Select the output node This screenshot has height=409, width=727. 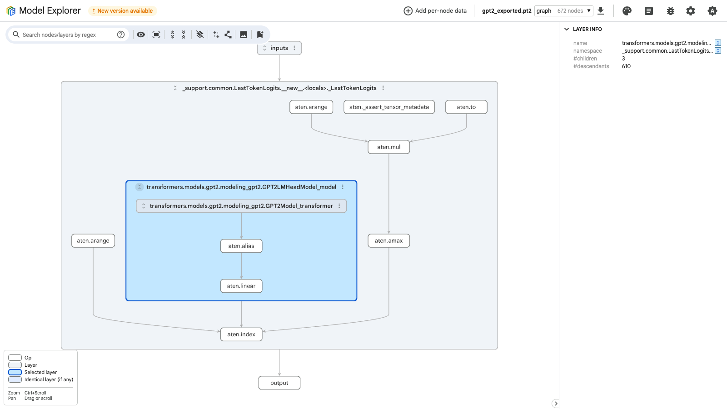click(279, 383)
